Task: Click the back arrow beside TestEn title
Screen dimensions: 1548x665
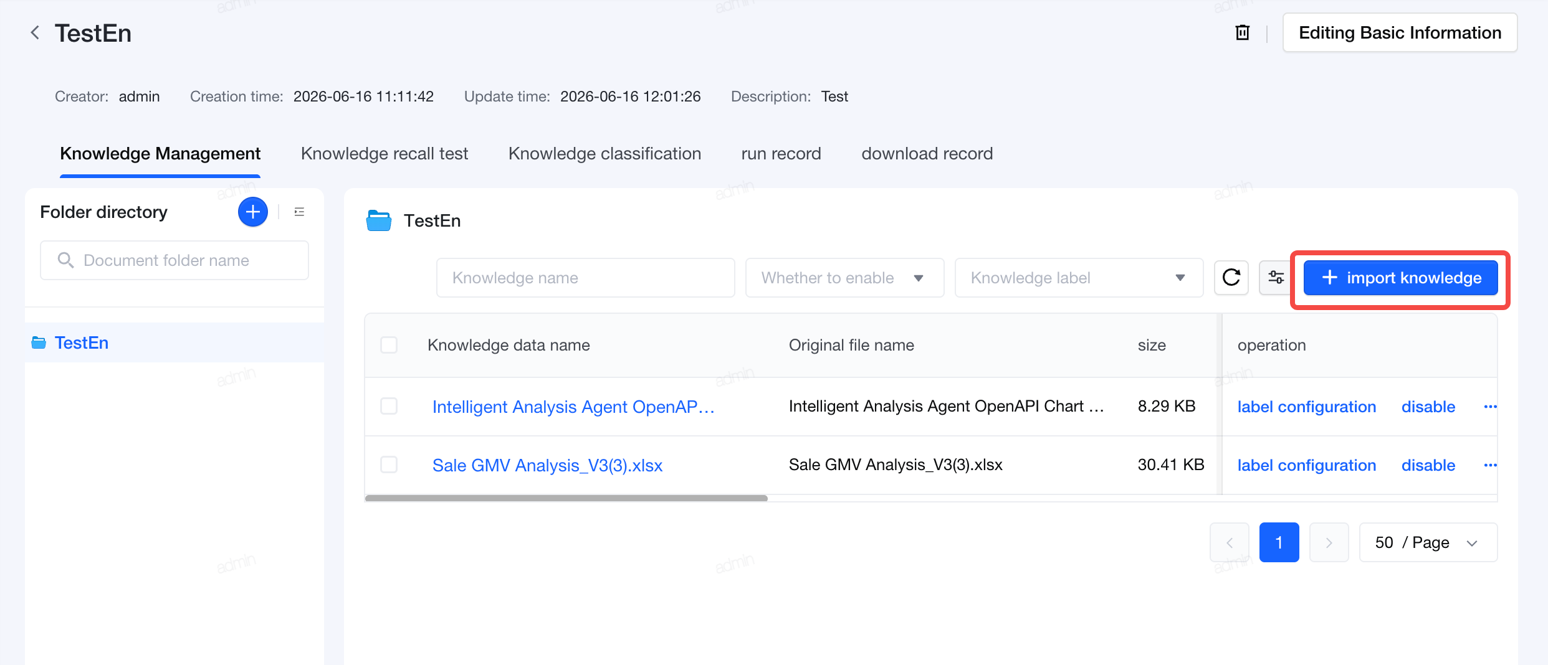Action: pos(36,32)
